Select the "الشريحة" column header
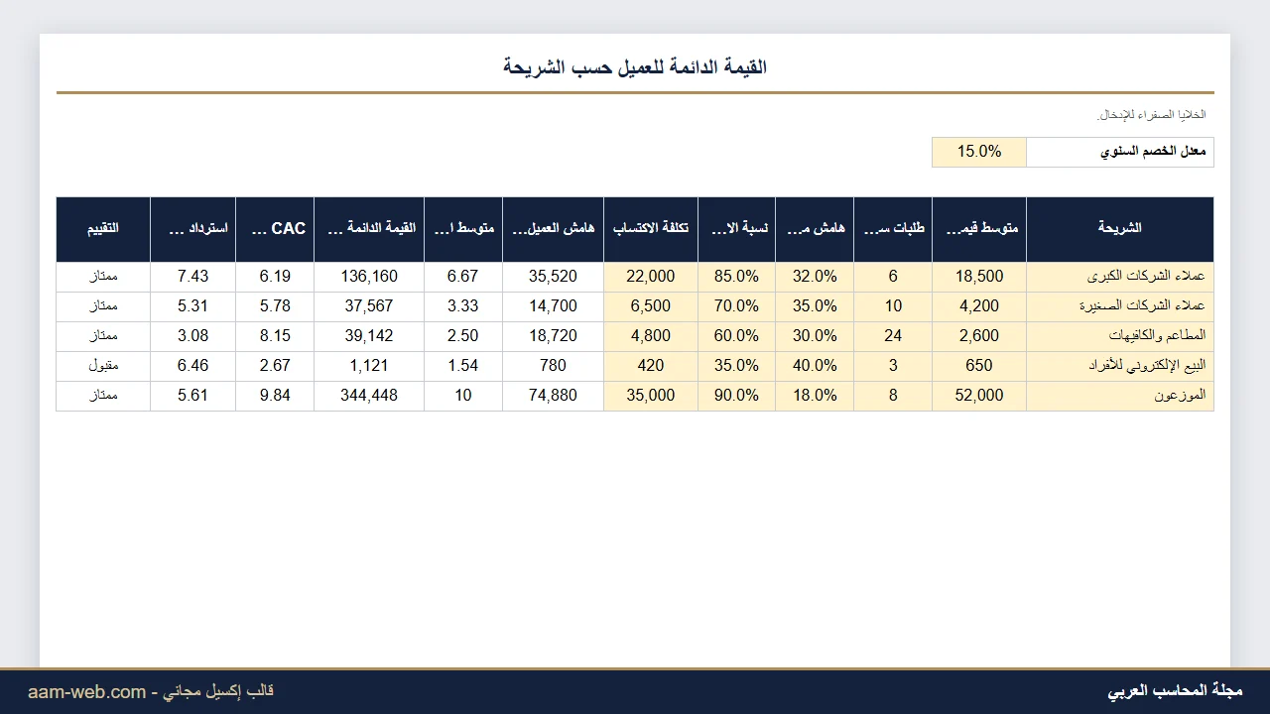1270x714 pixels. pos(1120,229)
